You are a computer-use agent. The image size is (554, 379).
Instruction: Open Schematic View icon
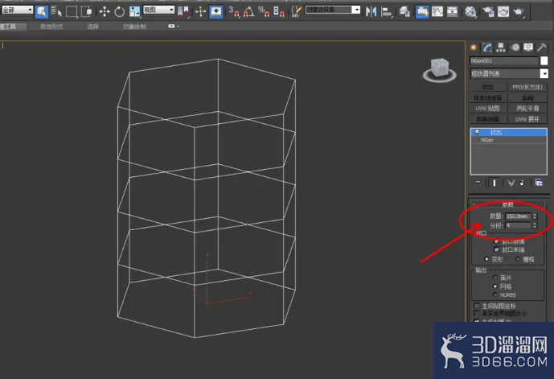coord(452,11)
